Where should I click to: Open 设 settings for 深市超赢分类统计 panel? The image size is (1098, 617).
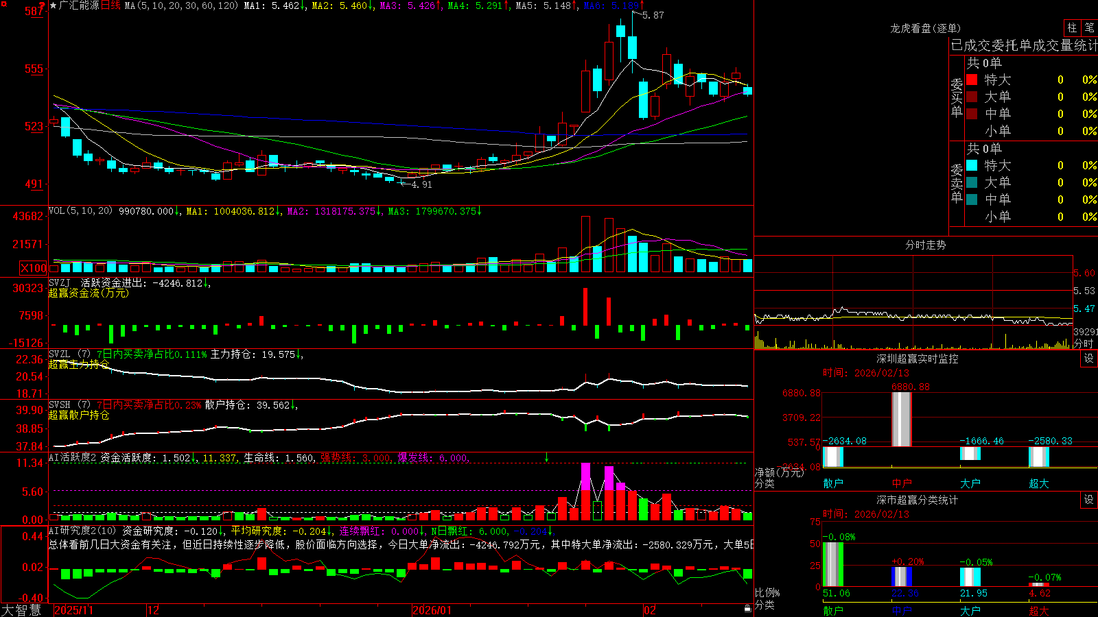tap(1089, 500)
